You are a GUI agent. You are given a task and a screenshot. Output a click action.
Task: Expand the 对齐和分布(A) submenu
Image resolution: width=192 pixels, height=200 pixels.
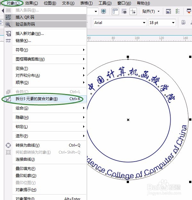[45, 76]
